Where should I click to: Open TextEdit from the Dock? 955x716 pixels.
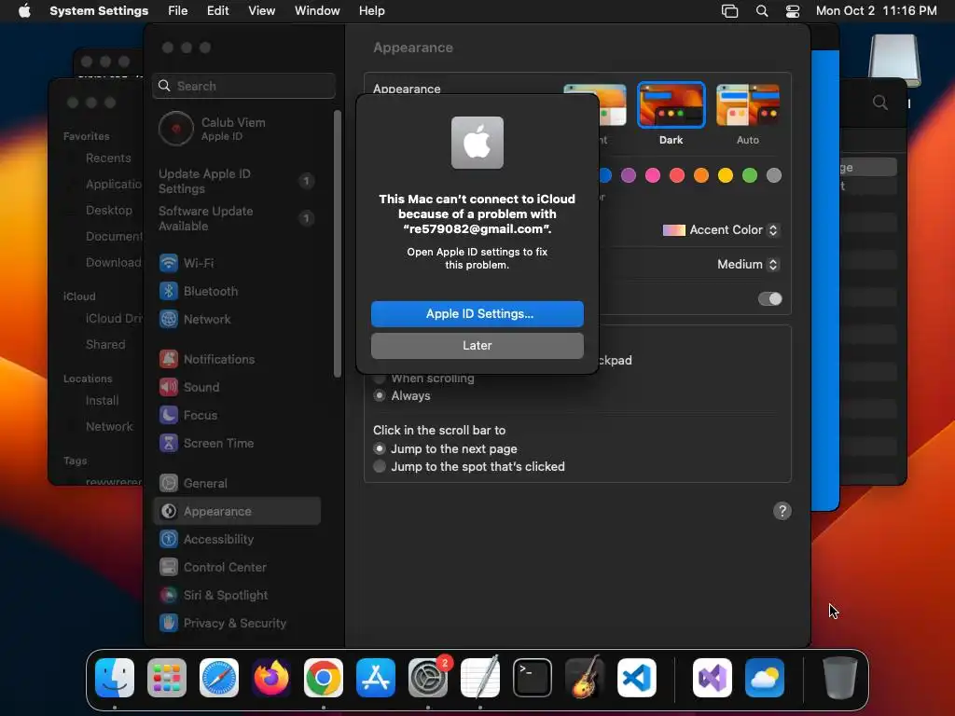tap(480, 678)
